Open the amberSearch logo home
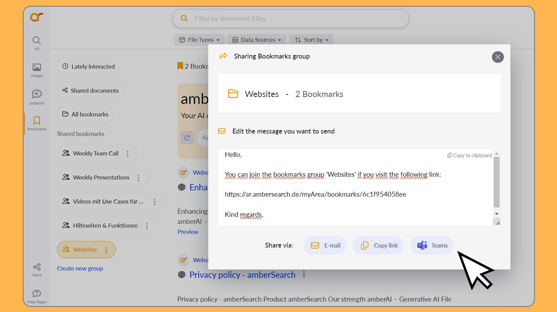 pyautogui.click(x=37, y=17)
